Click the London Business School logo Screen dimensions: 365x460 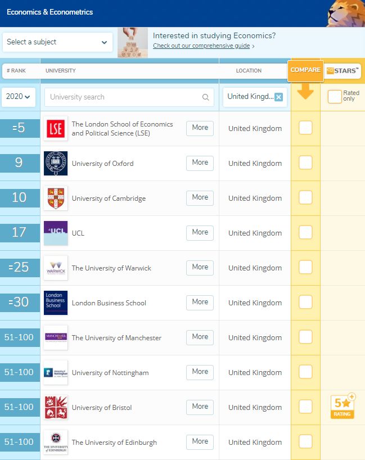[x=56, y=303]
